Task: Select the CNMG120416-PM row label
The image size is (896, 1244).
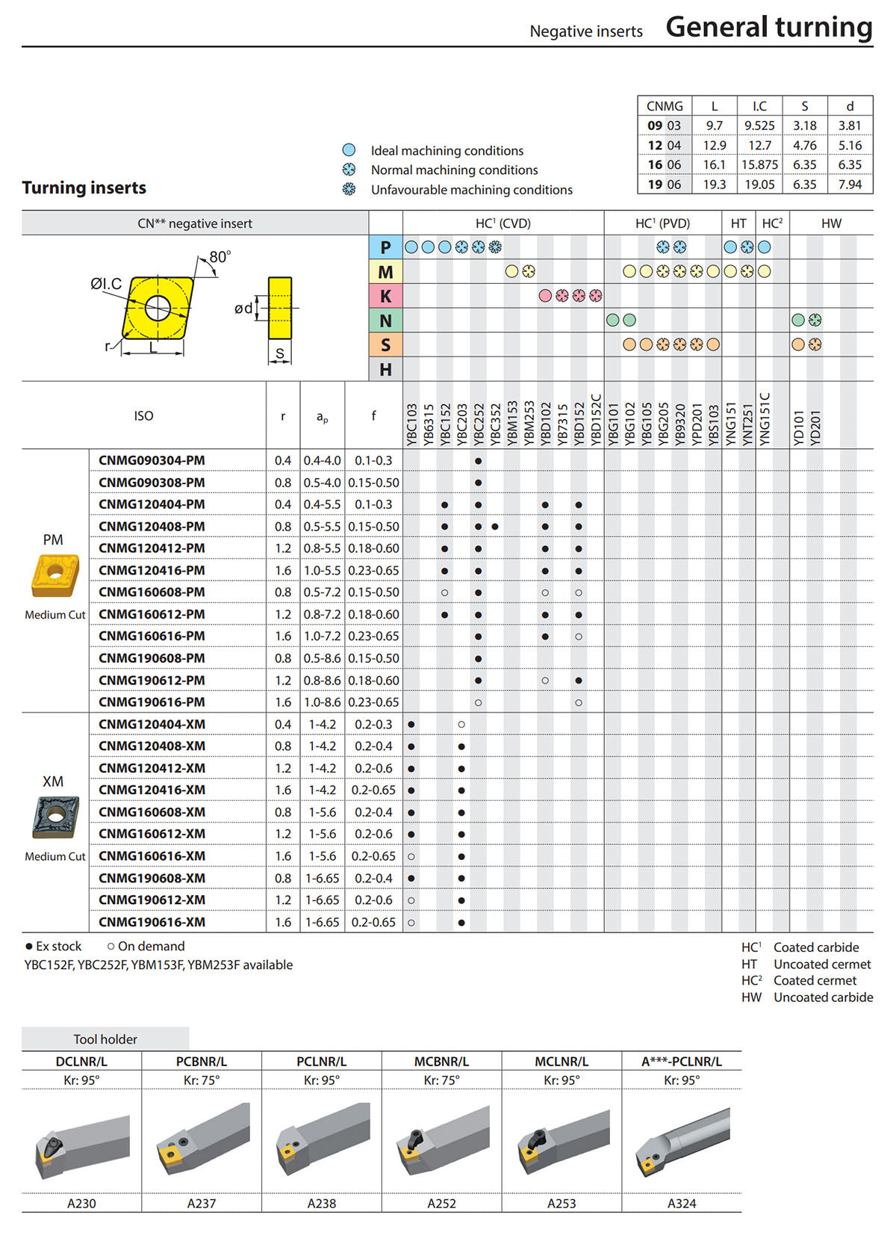Action: 152,570
